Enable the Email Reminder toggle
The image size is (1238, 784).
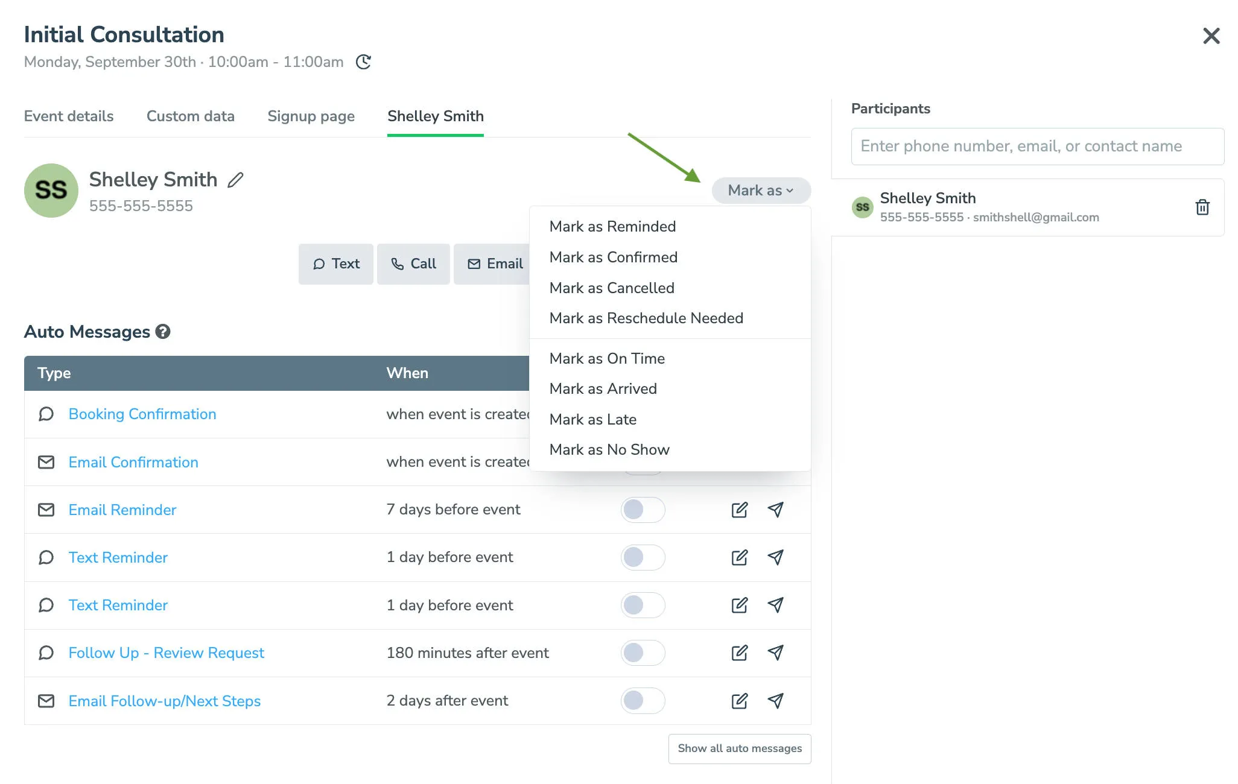point(643,510)
